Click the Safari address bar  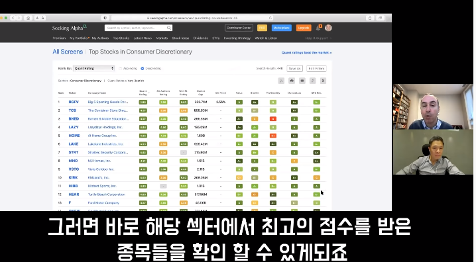coord(192,18)
